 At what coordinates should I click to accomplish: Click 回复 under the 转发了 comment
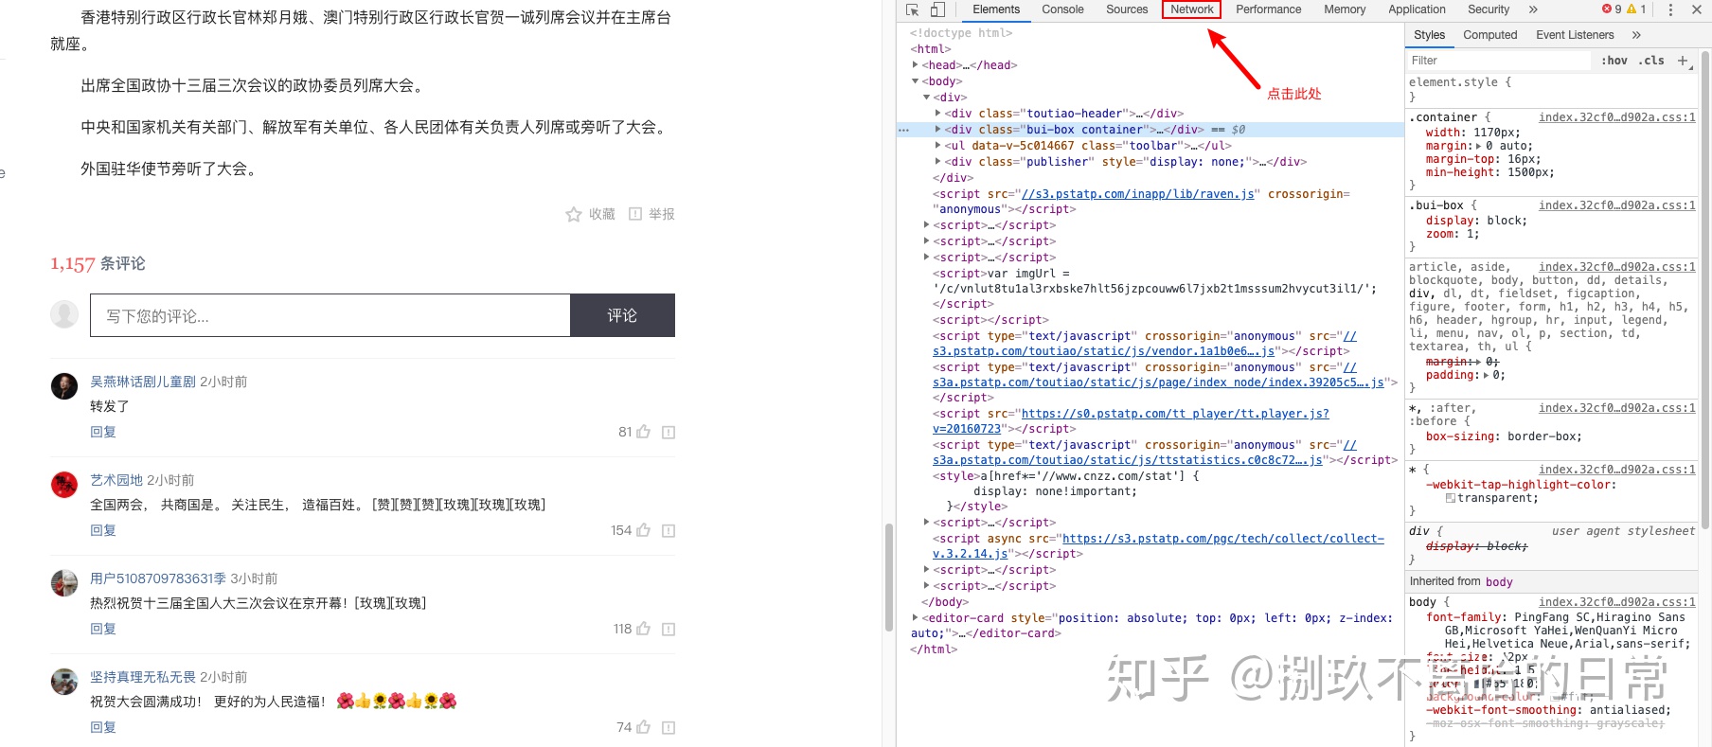point(103,432)
